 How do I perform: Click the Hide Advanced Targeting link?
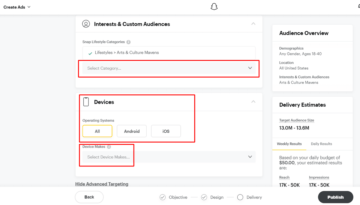[x=102, y=184]
